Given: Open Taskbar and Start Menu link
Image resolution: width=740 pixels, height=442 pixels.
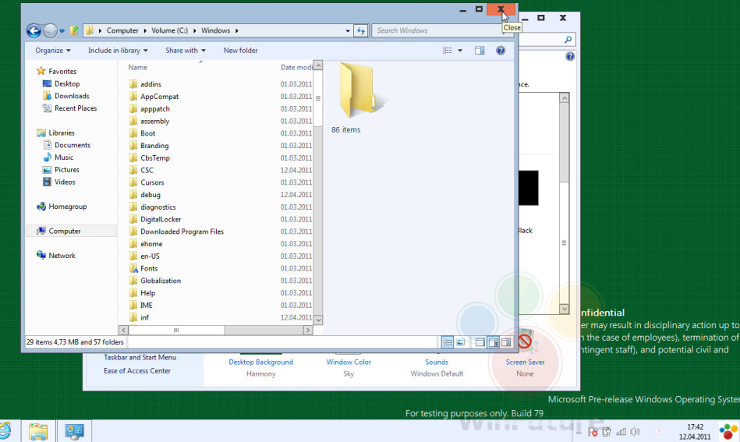Looking at the screenshot, I should coord(140,358).
